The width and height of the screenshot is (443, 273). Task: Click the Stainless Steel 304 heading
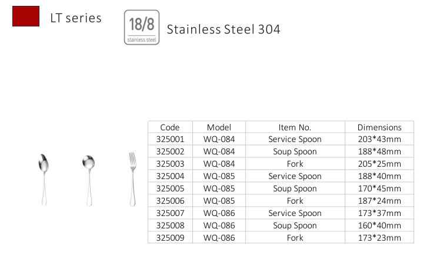pyautogui.click(x=224, y=29)
